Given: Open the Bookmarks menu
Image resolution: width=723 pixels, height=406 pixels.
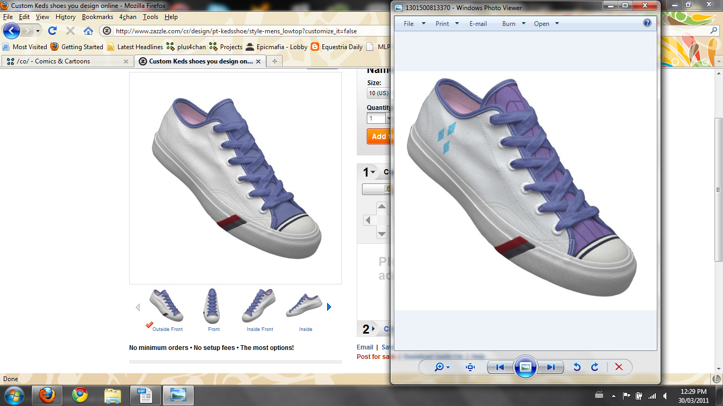Looking at the screenshot, I should coord(97,17).
